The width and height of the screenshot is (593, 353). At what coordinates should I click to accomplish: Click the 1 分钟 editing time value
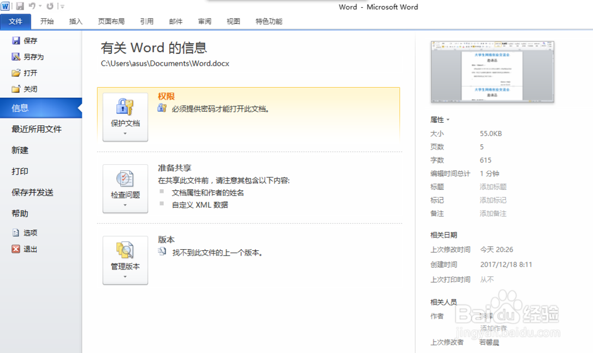point(490,174)
